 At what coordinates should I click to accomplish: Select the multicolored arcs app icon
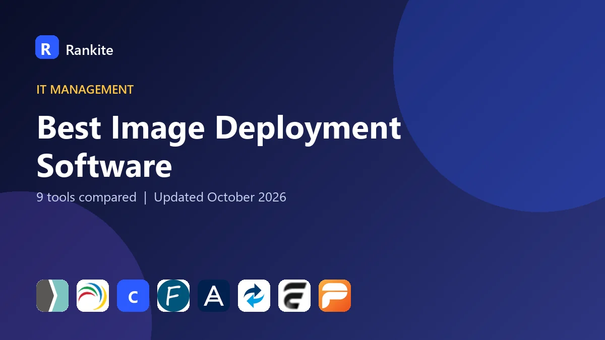pyautogui.click(x=93, y=296)
